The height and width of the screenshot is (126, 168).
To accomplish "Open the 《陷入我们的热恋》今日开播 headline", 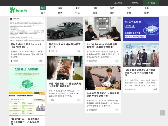I will (x=140, y=73).
